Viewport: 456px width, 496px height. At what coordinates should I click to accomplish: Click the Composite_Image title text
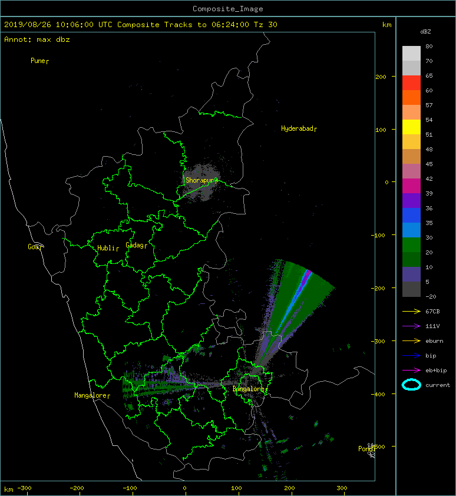pyautogui.click(x=228, y=9)
